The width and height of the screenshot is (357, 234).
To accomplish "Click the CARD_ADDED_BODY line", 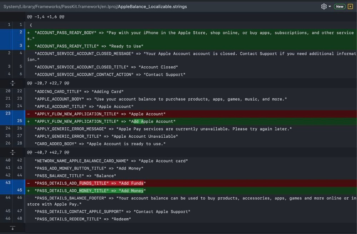I will click(191, 144).
